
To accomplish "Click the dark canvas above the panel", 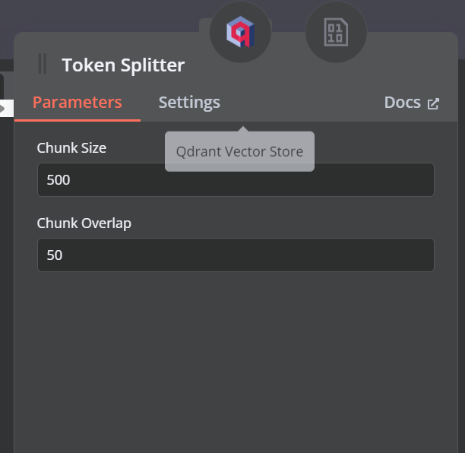I will (104, 15).
